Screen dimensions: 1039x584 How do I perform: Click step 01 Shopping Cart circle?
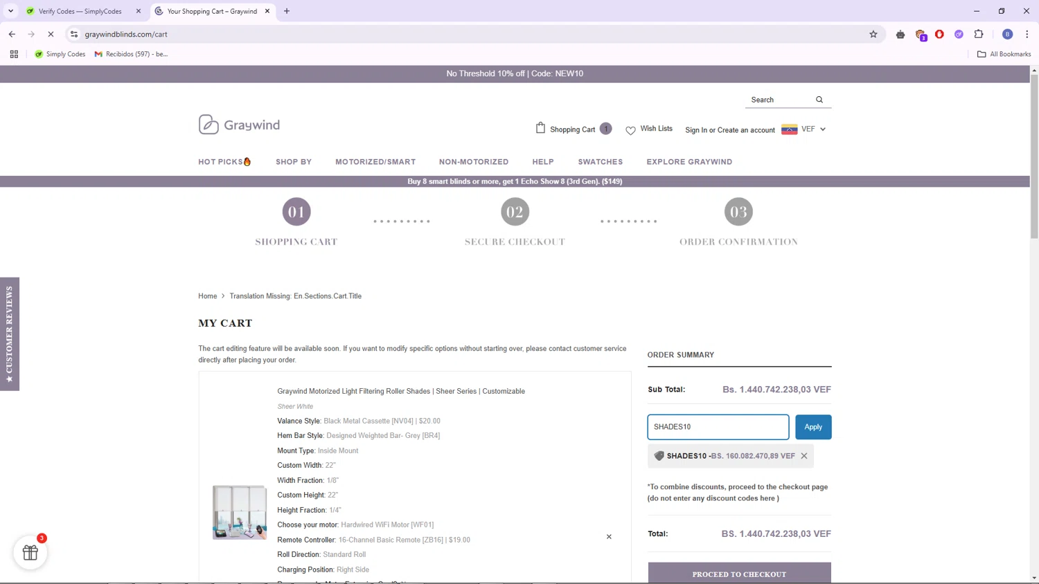[x=296, y=212]
